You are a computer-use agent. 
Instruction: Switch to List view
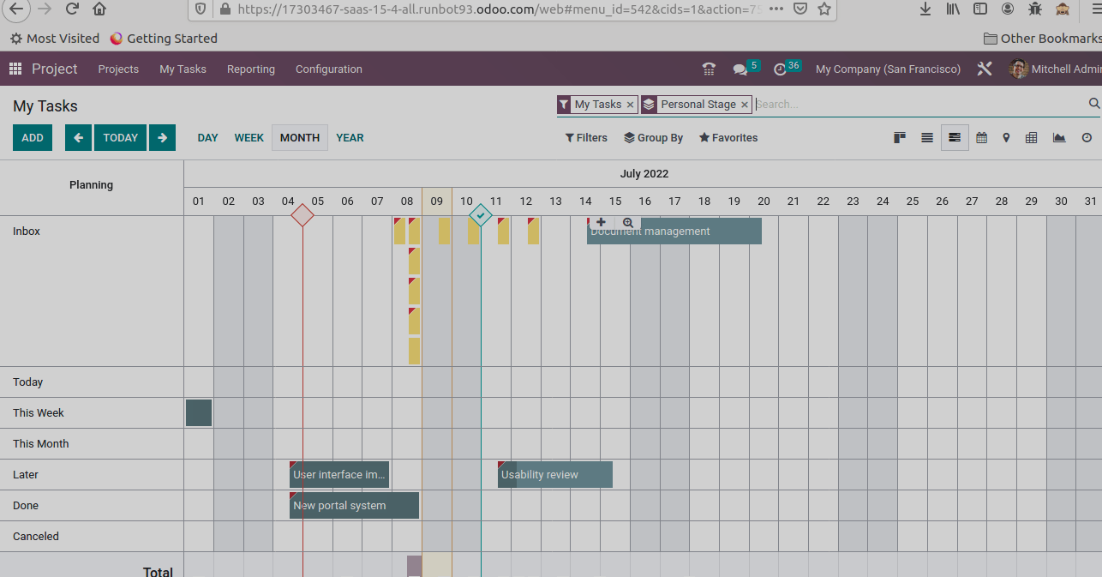click(x=927, y=137)
